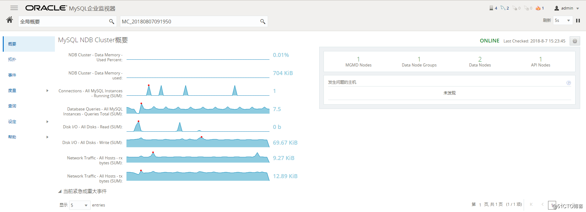Viewport: 586px width, 212px height.
Task: Click the first page pagination button
Action: click(531, 204)
